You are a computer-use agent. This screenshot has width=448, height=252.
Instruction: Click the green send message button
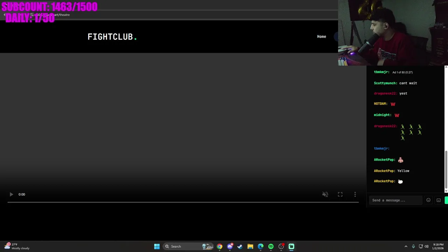(x=446, y=200)
